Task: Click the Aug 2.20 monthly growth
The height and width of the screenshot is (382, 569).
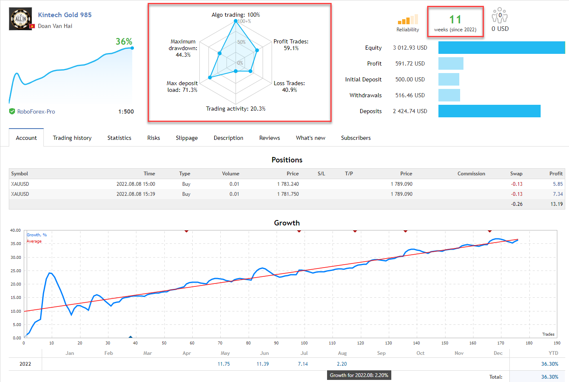Action: pyautogui.click(x=342, y=364)
